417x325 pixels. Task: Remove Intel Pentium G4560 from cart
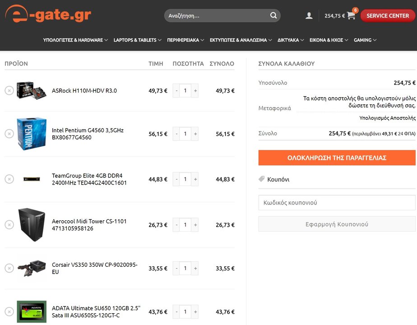(x=9, y=134)
